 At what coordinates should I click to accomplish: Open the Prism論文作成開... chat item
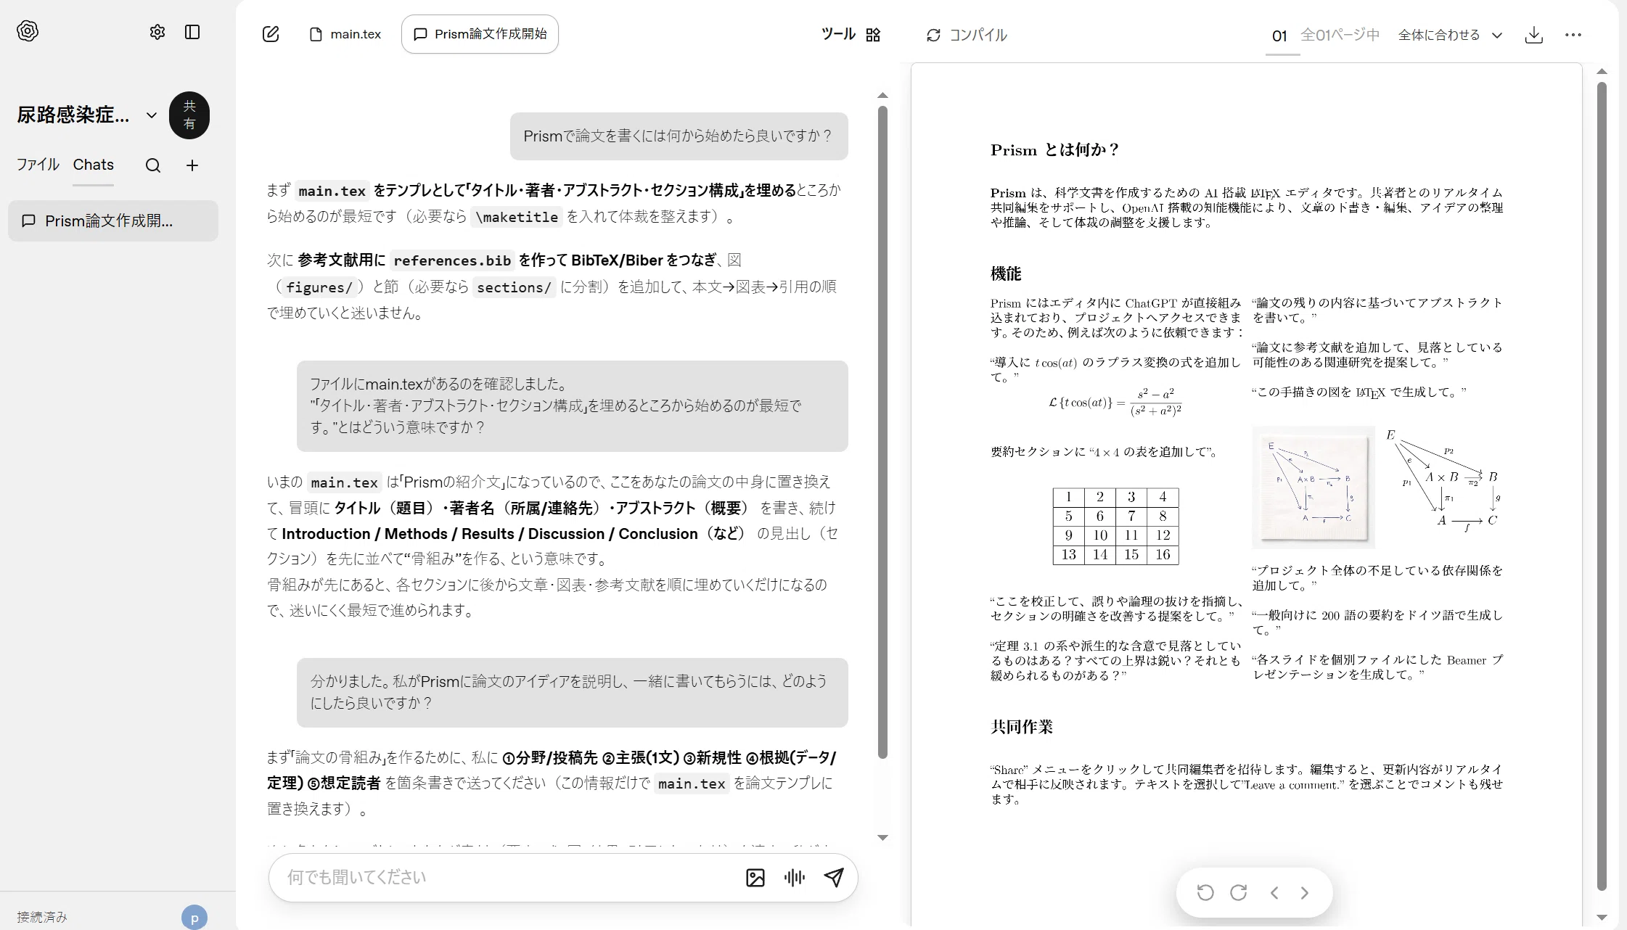pyautogui.click(x=113, y=221)
